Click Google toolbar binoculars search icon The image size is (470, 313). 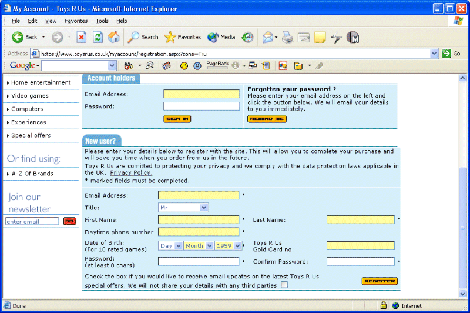(128, 65)
